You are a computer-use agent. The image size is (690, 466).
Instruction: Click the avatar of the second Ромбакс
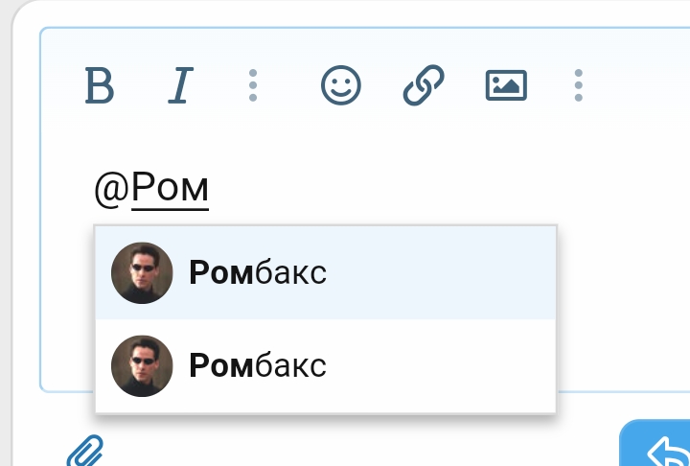pyautogui.click(x=142, y=365)
